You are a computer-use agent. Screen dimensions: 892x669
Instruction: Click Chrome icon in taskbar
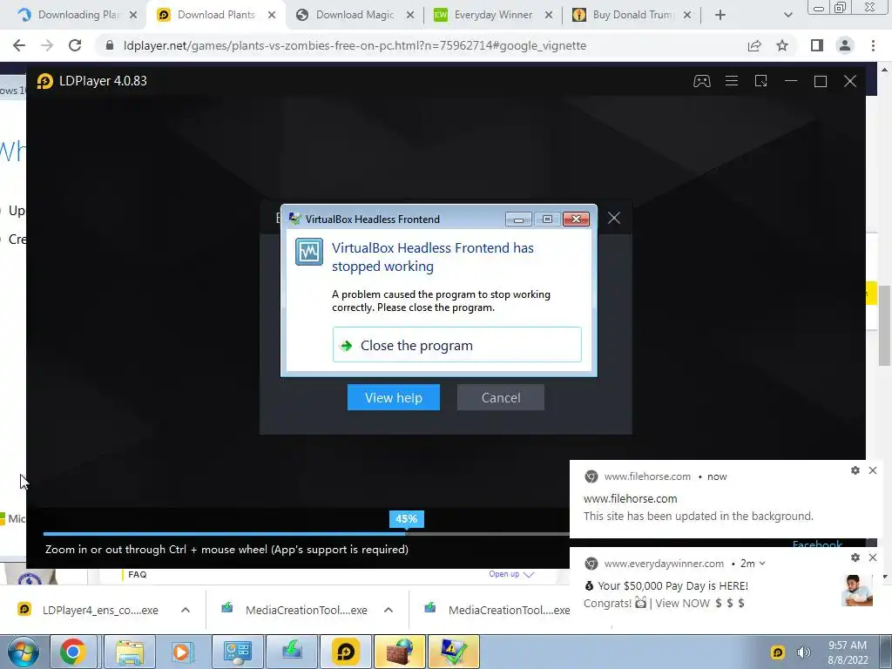(72, 652)
